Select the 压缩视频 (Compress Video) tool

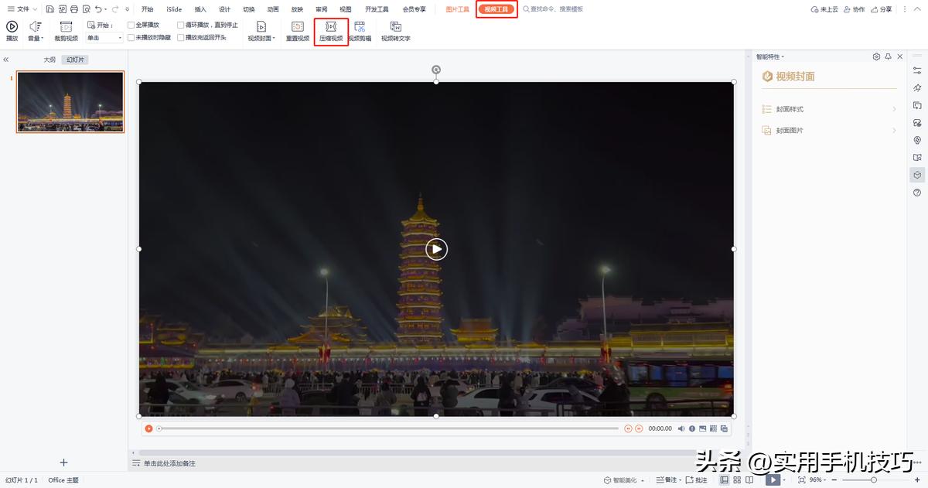[331, 31]
